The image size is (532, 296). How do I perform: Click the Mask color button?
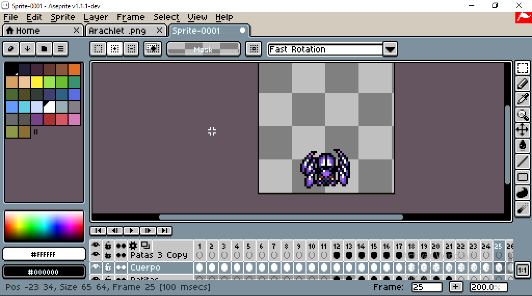coord(204,49)
